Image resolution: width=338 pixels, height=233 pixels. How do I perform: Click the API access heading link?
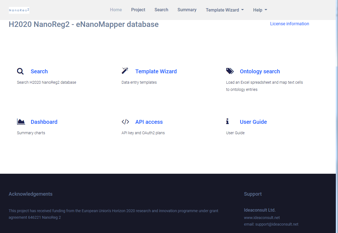coord(149,122)
